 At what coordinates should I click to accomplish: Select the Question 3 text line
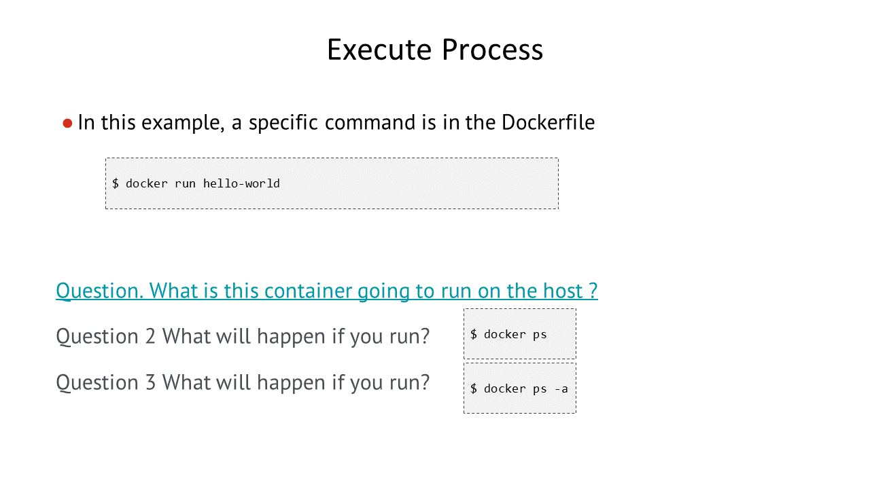click(x=243, y=382)
